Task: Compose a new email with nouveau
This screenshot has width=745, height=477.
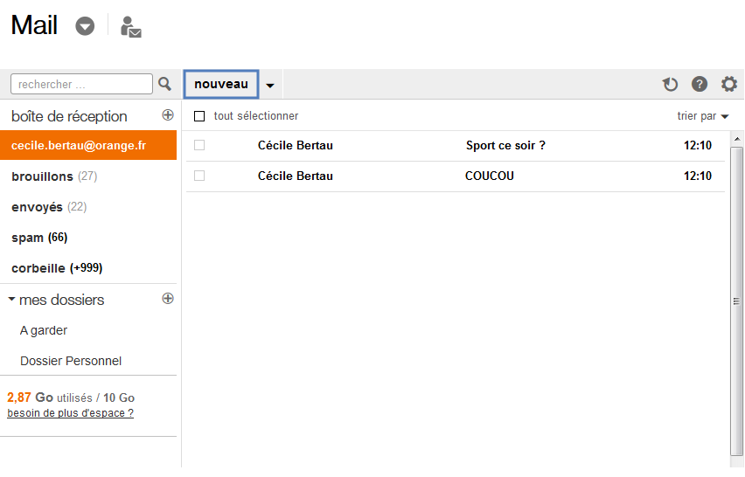Action: [x=221, y=84]
